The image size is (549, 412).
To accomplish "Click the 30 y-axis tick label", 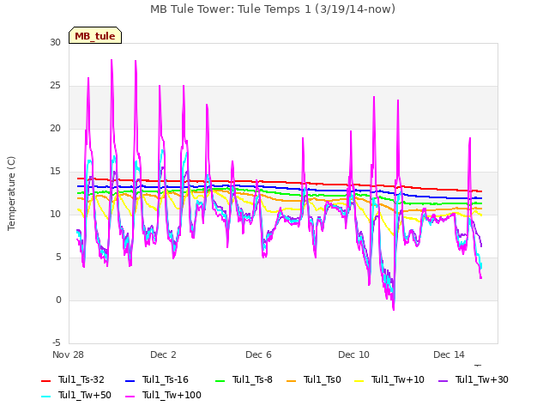I will (55, 43).
